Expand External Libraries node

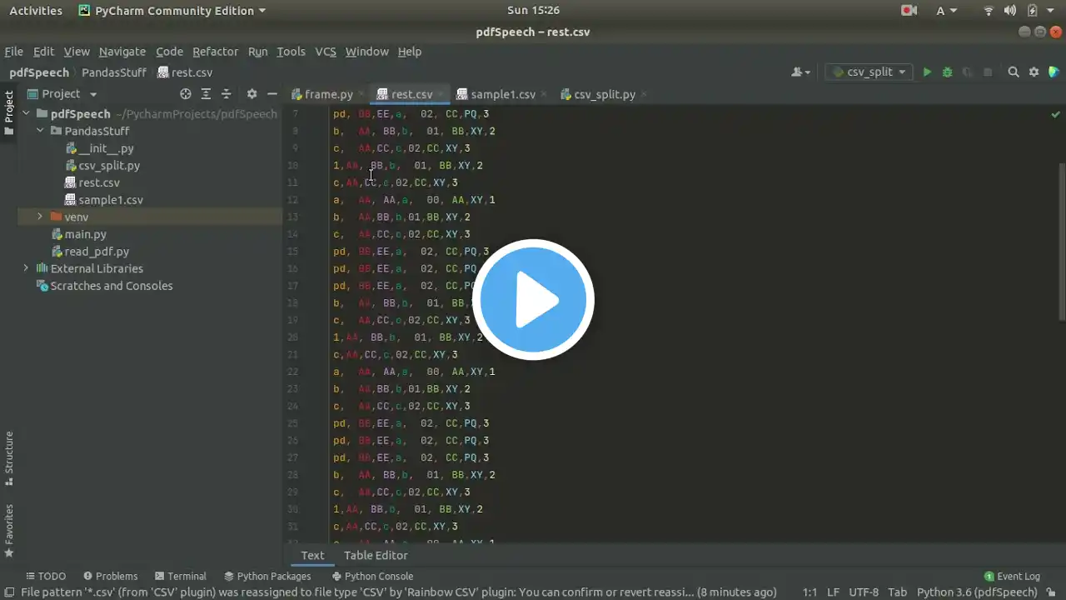point(27,268)
